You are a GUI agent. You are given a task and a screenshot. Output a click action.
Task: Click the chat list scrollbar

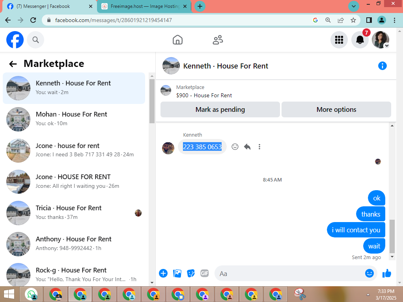(152, 101)
